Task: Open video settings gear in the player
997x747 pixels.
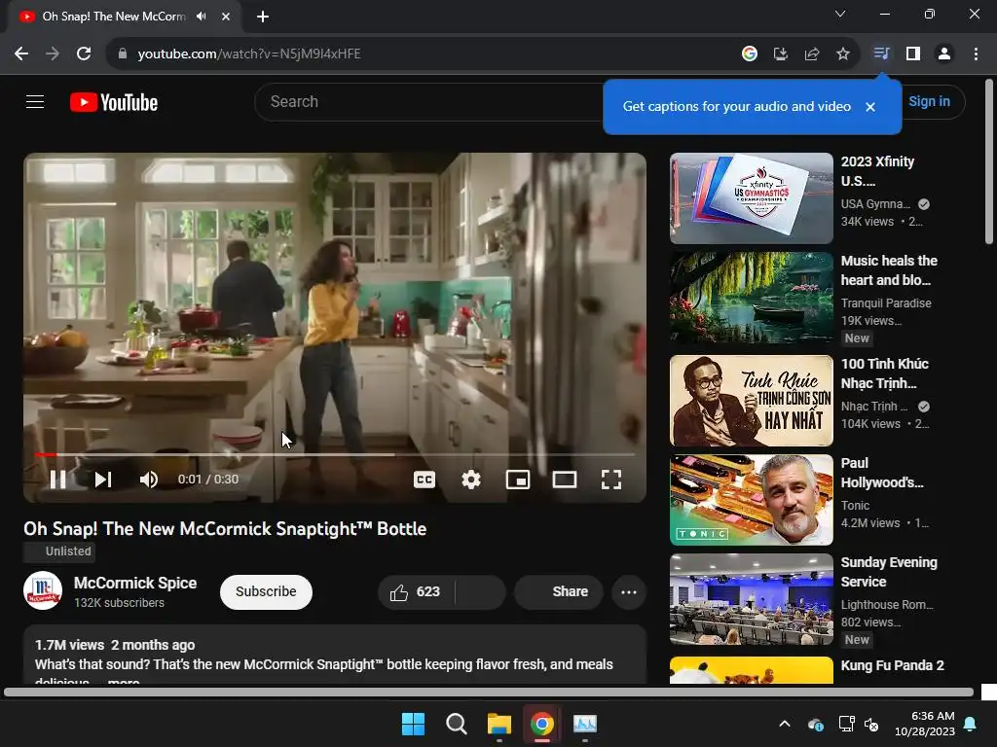Action: click(x=470, y=480)
